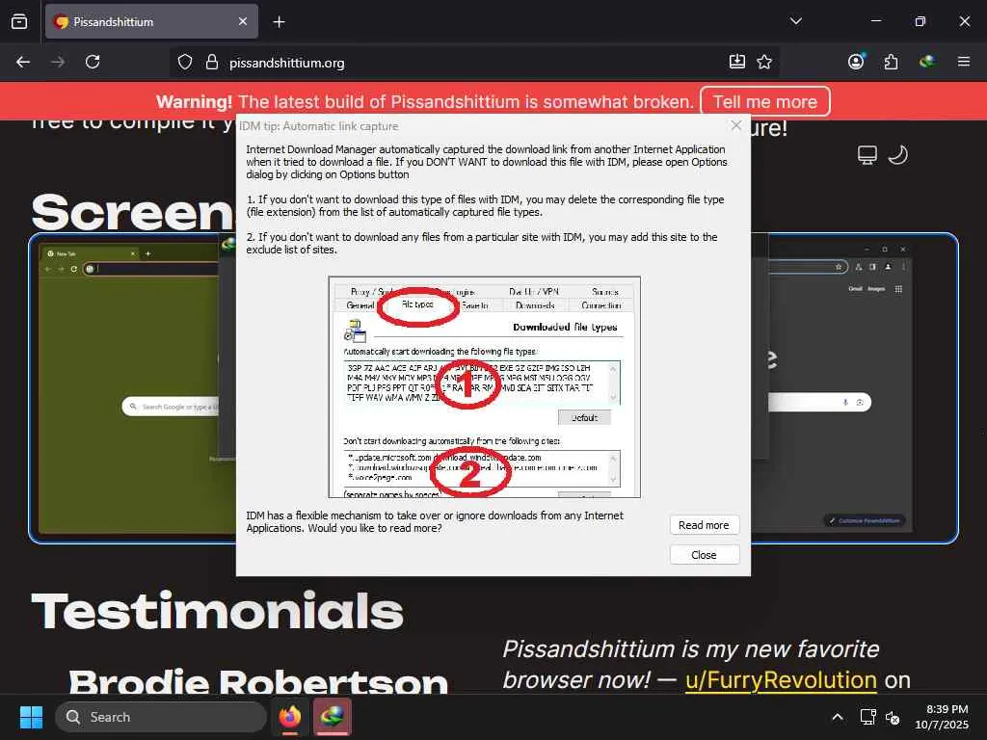Go forward to the next page
This screenshot has height=740, width=987.
58,62
